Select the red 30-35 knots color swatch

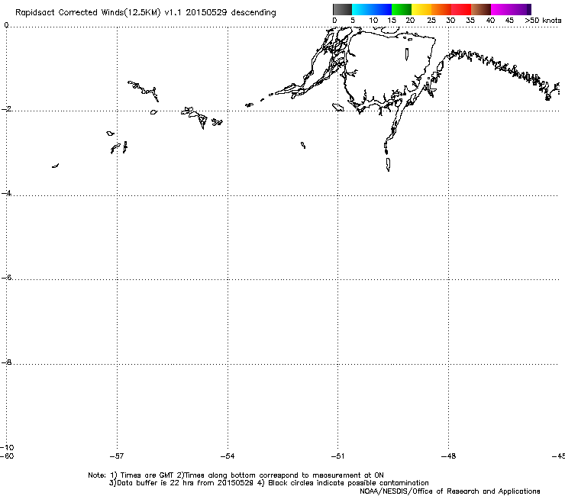point(461,9)
